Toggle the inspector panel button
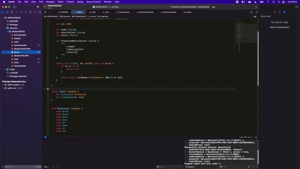Screen dimensions: 300x169 [x=296, y=7]
